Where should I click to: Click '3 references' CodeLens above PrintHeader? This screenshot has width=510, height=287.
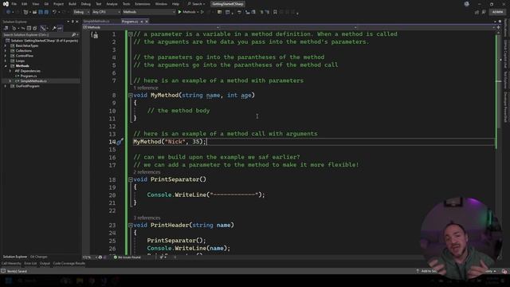[x=147, y=218]
